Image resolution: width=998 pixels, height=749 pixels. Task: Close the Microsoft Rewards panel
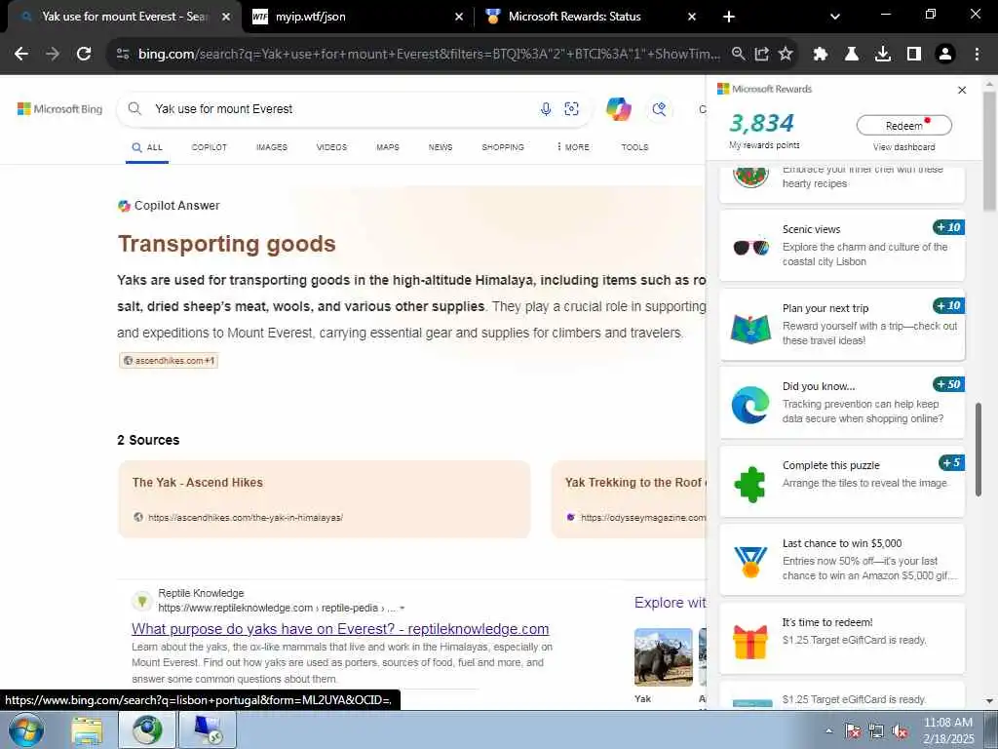[x=962, y=91]
